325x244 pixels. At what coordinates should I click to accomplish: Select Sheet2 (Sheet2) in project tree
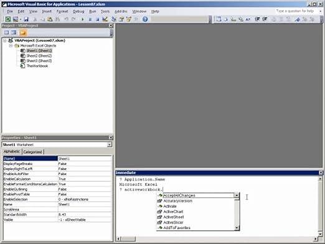[39, 56]
